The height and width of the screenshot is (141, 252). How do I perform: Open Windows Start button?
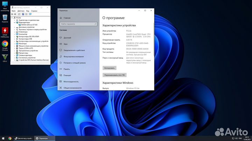3,139
